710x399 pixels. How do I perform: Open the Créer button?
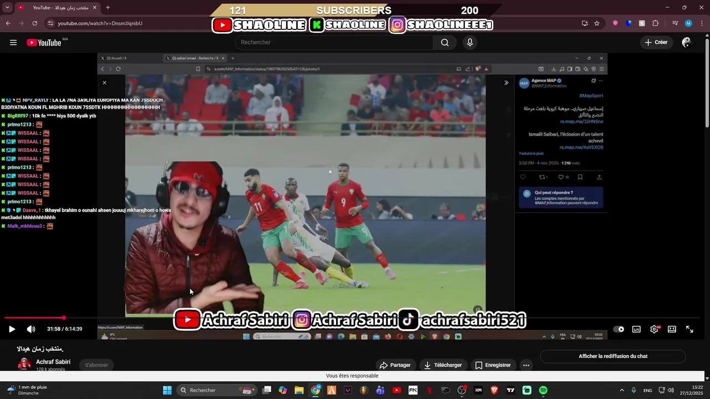(x=656, y=43)
